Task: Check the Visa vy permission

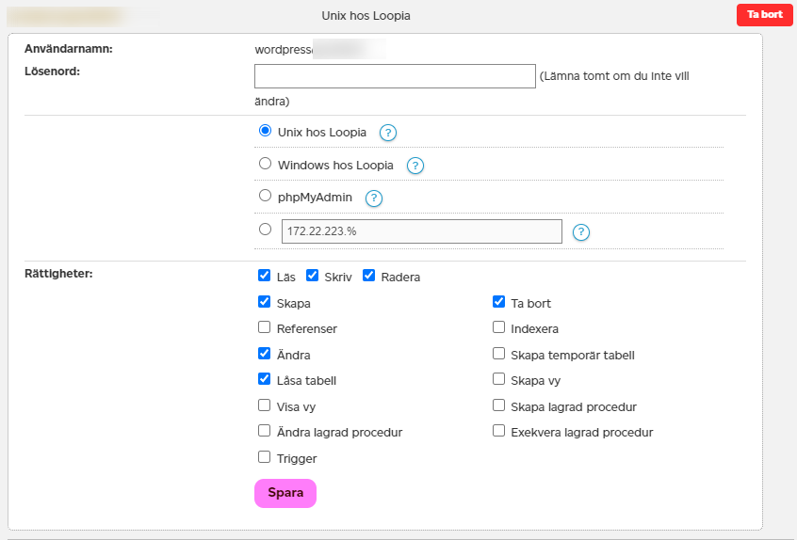Action: (265, 405)
